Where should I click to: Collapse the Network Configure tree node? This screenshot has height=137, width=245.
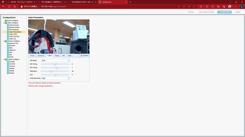[4, 41]
